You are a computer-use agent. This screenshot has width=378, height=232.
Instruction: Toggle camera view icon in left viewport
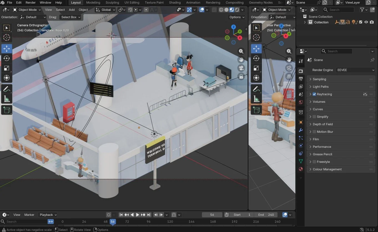click(241, 68)
